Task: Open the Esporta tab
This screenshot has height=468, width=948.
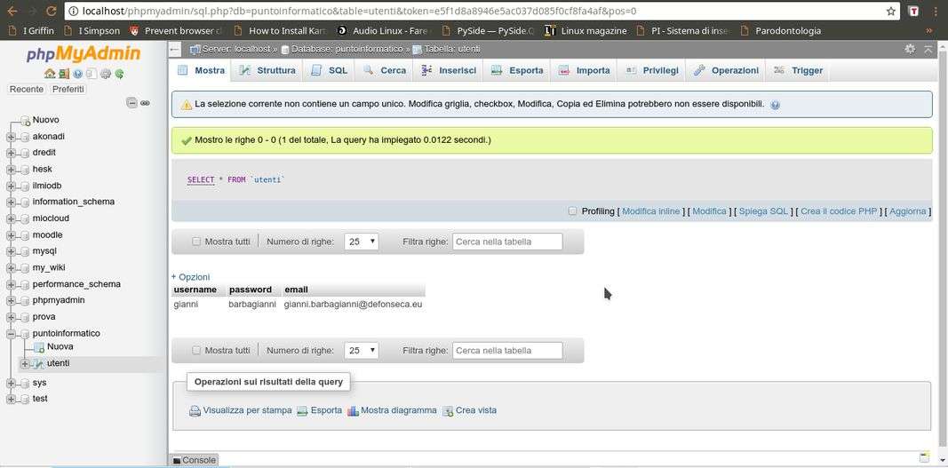Action: pyautogui.click(x=517, y=71)
